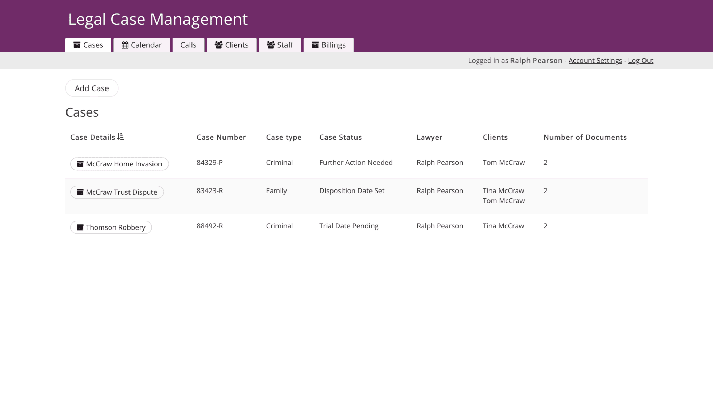
Task: Open the Calendar tab
Action: pos(142,45)
